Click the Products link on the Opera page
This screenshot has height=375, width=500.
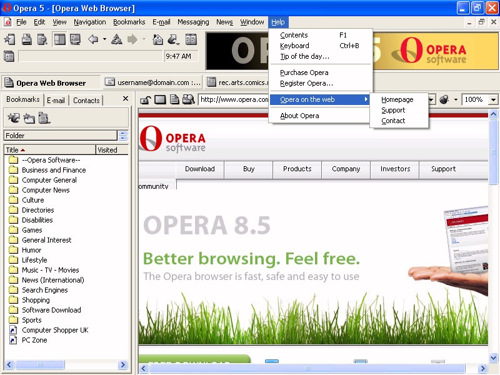coord(297,169)
